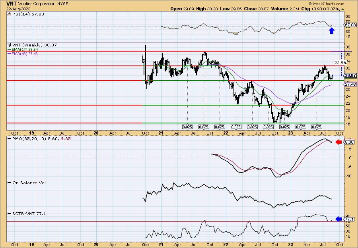Screen dimensions: 358x248
Task: Click the Open 29.09 value
Action: click(183, 9)
